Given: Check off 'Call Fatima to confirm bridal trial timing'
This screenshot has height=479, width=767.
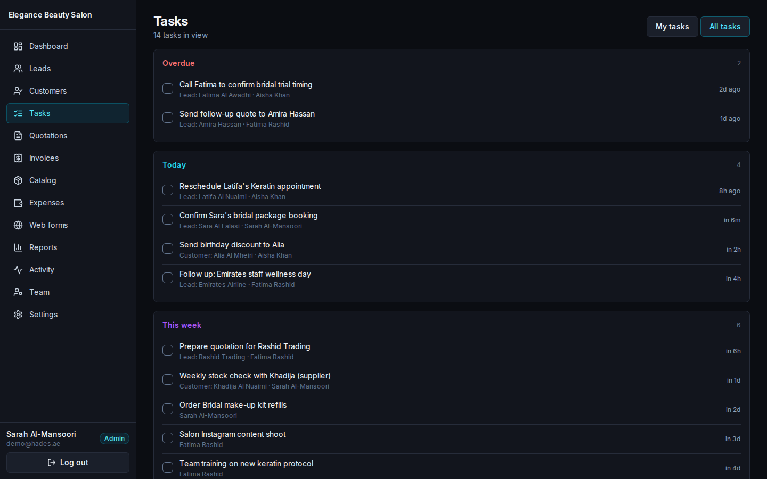Looking at the screenshot, I should pos(168,88).
